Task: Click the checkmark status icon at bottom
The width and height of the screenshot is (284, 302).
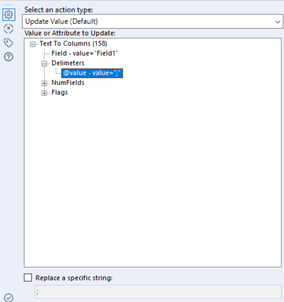Action: [9, 298]
